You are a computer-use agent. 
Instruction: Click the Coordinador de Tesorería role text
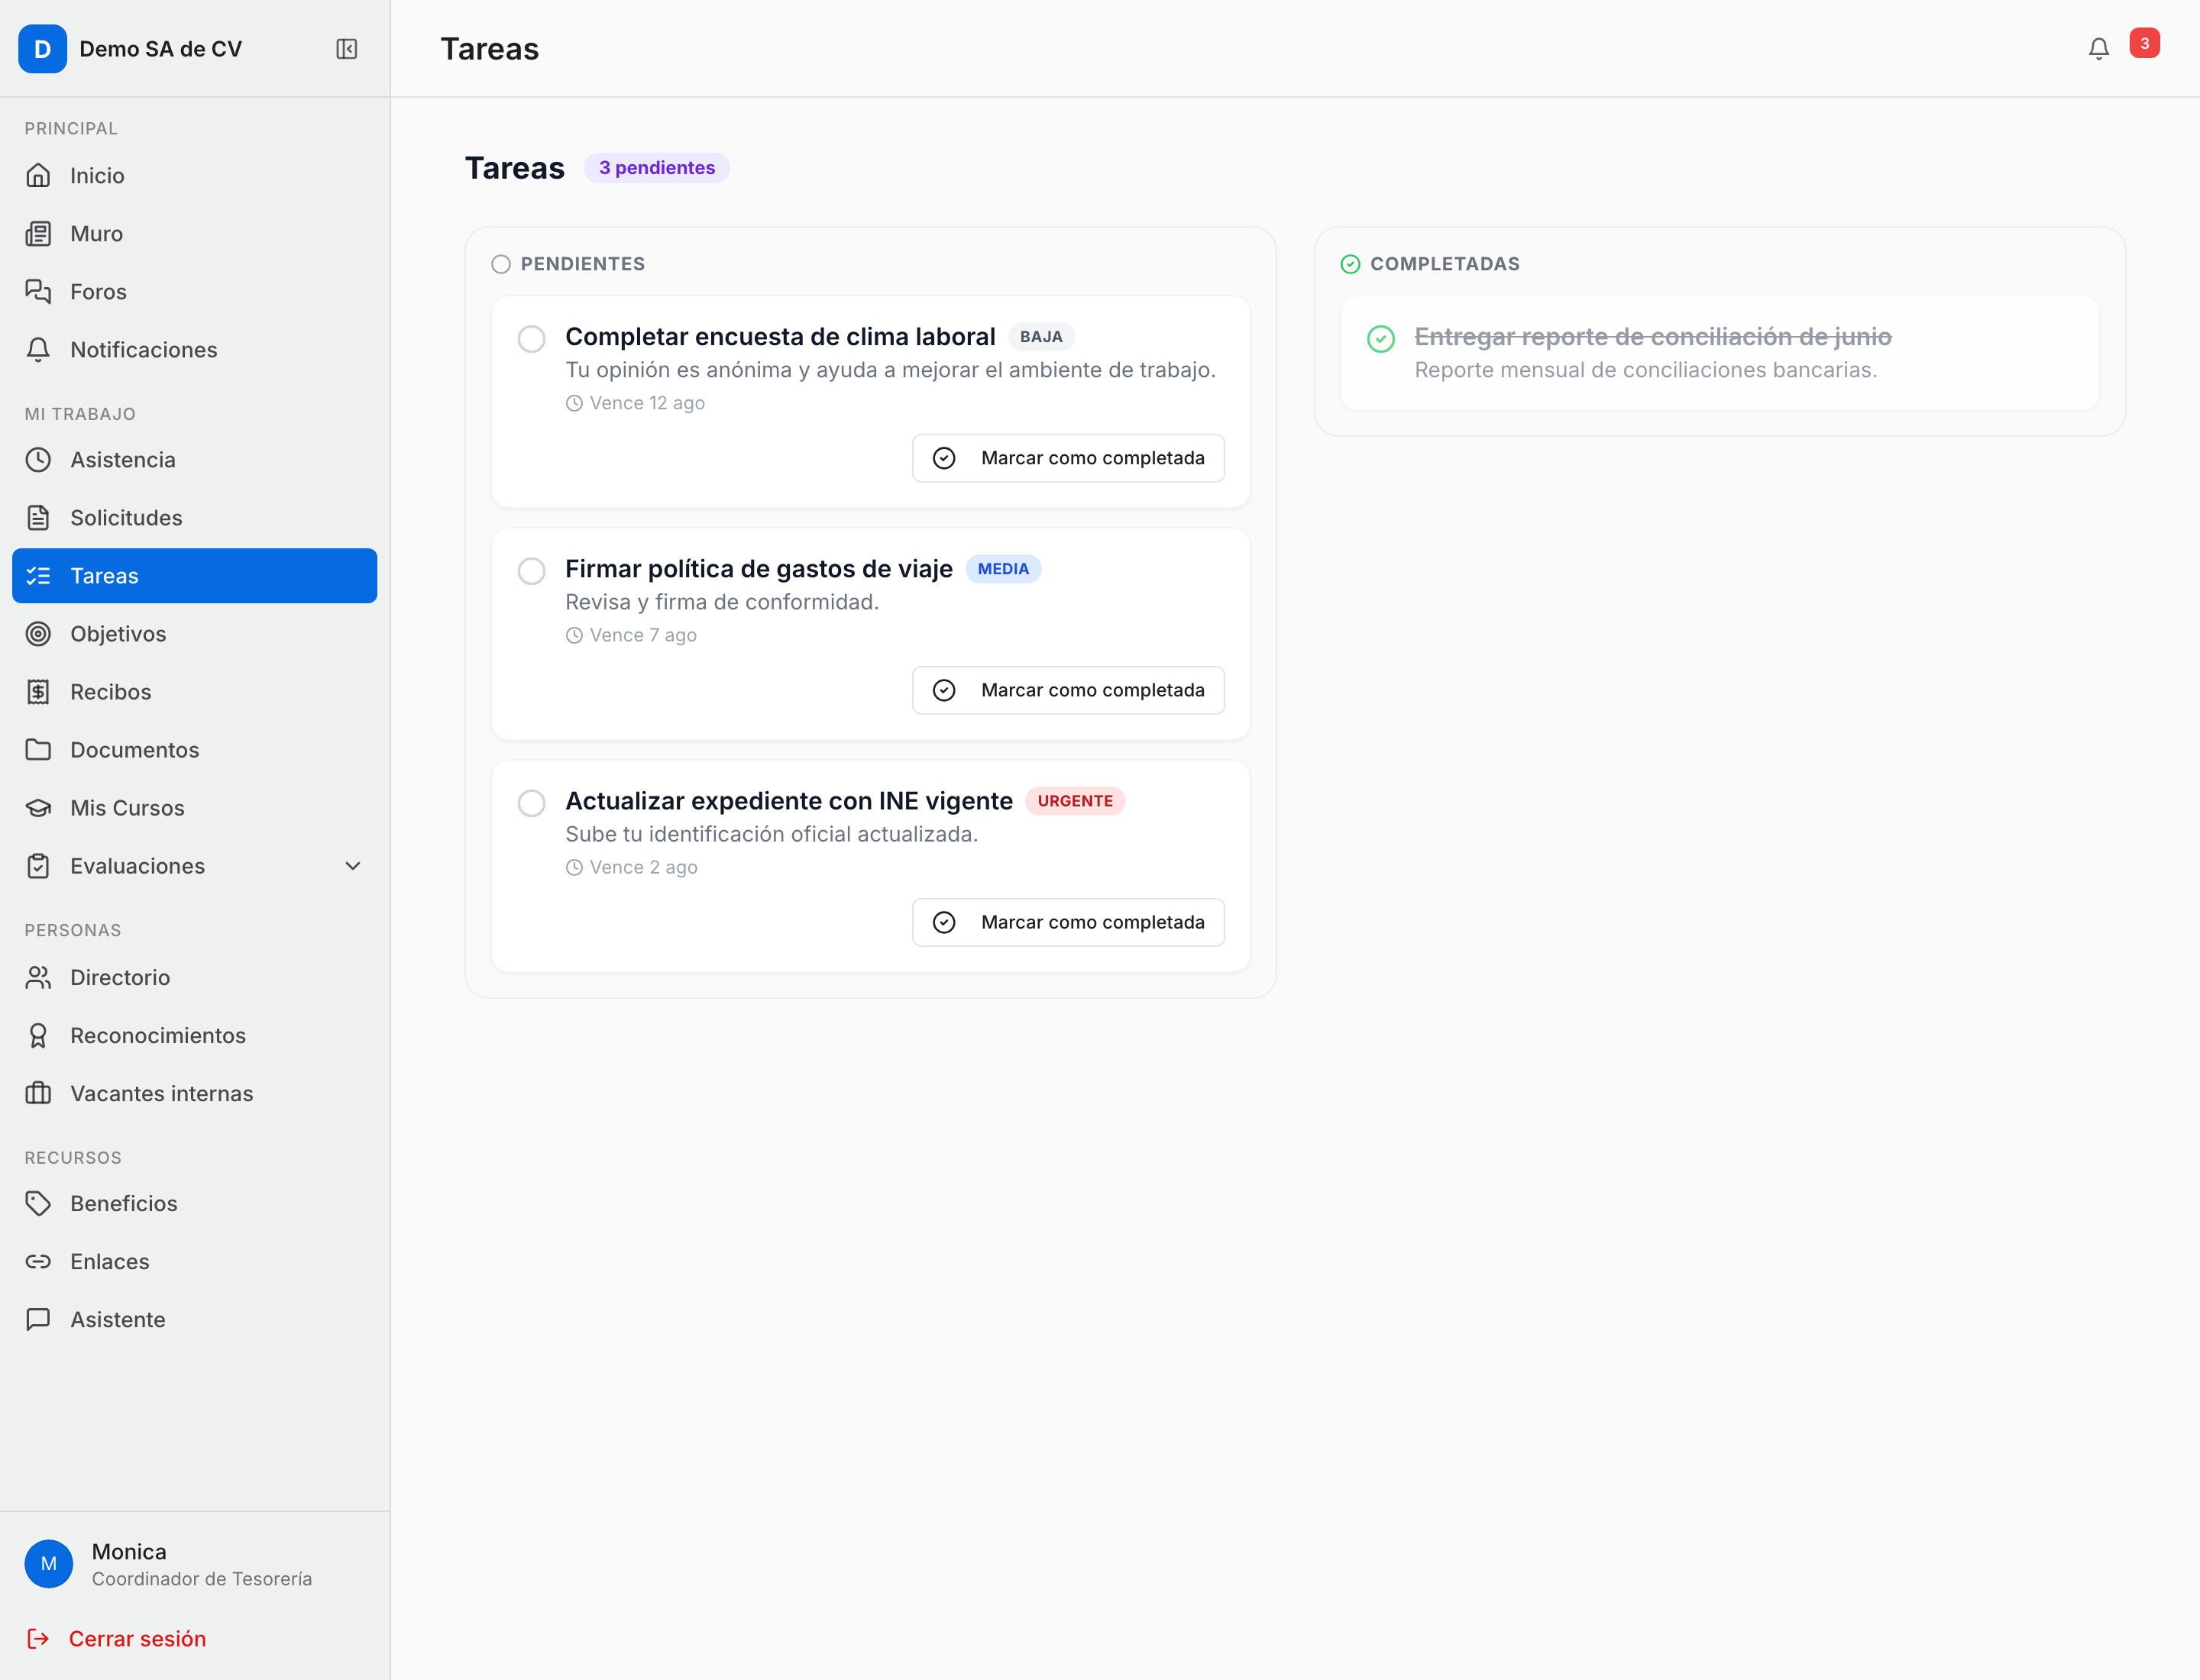pos(202,1579)
